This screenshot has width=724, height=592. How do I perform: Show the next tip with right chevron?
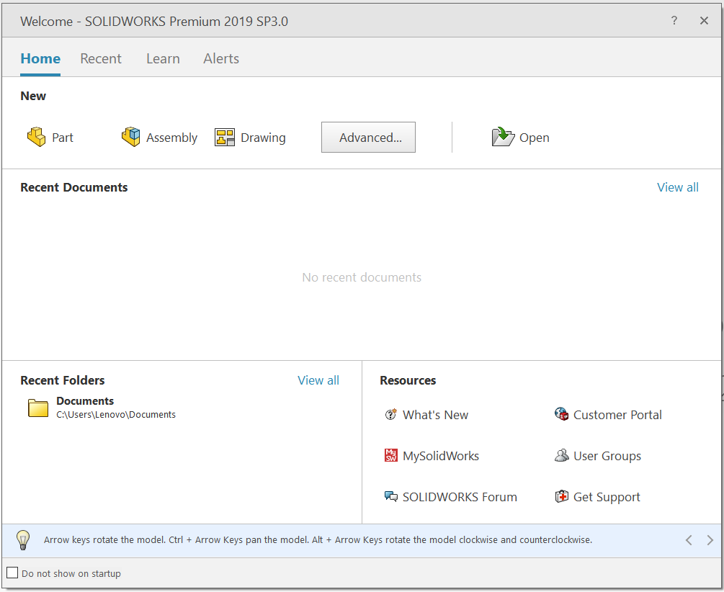710,540
